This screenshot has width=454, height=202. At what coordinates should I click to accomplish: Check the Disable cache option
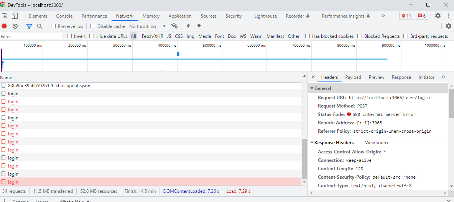point(93,26)
